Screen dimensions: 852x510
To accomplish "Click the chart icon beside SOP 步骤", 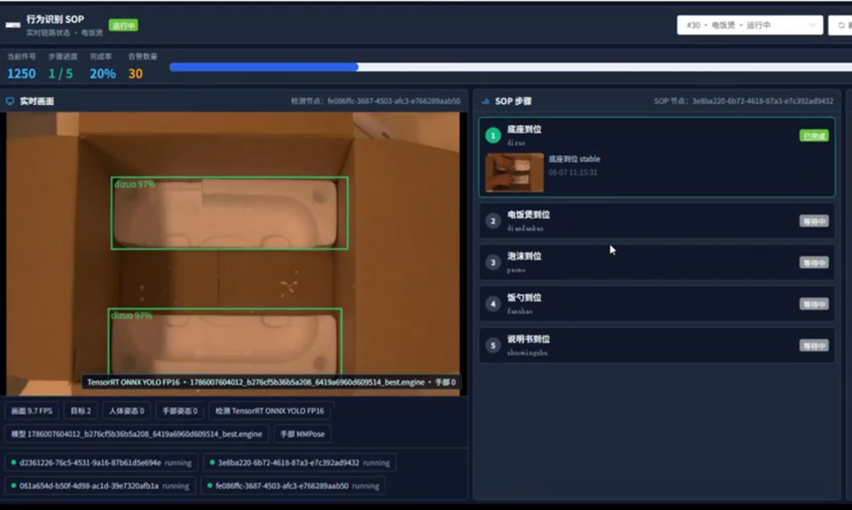I will (x=485, y=101).
